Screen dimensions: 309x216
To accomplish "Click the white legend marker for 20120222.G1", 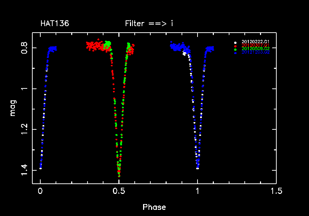I will [x=236, y=42].
